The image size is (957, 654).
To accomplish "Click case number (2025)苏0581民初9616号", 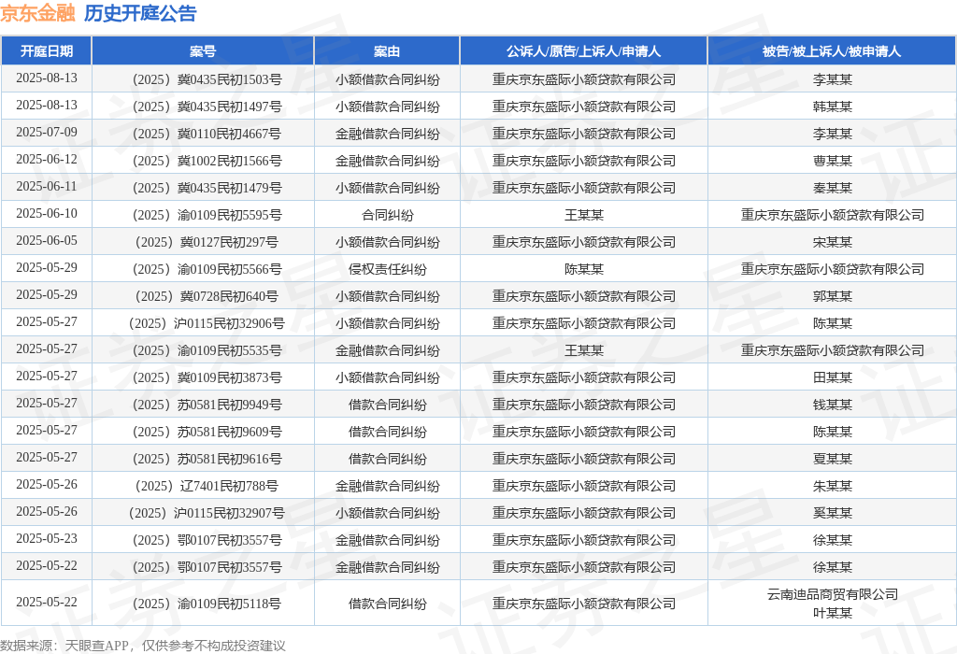I will [207, 459].
